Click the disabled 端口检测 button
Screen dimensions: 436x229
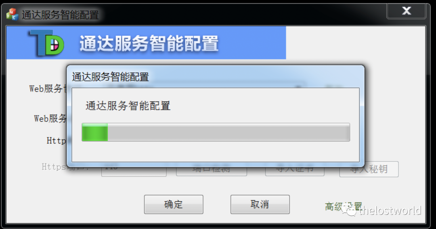coord(211,170)
